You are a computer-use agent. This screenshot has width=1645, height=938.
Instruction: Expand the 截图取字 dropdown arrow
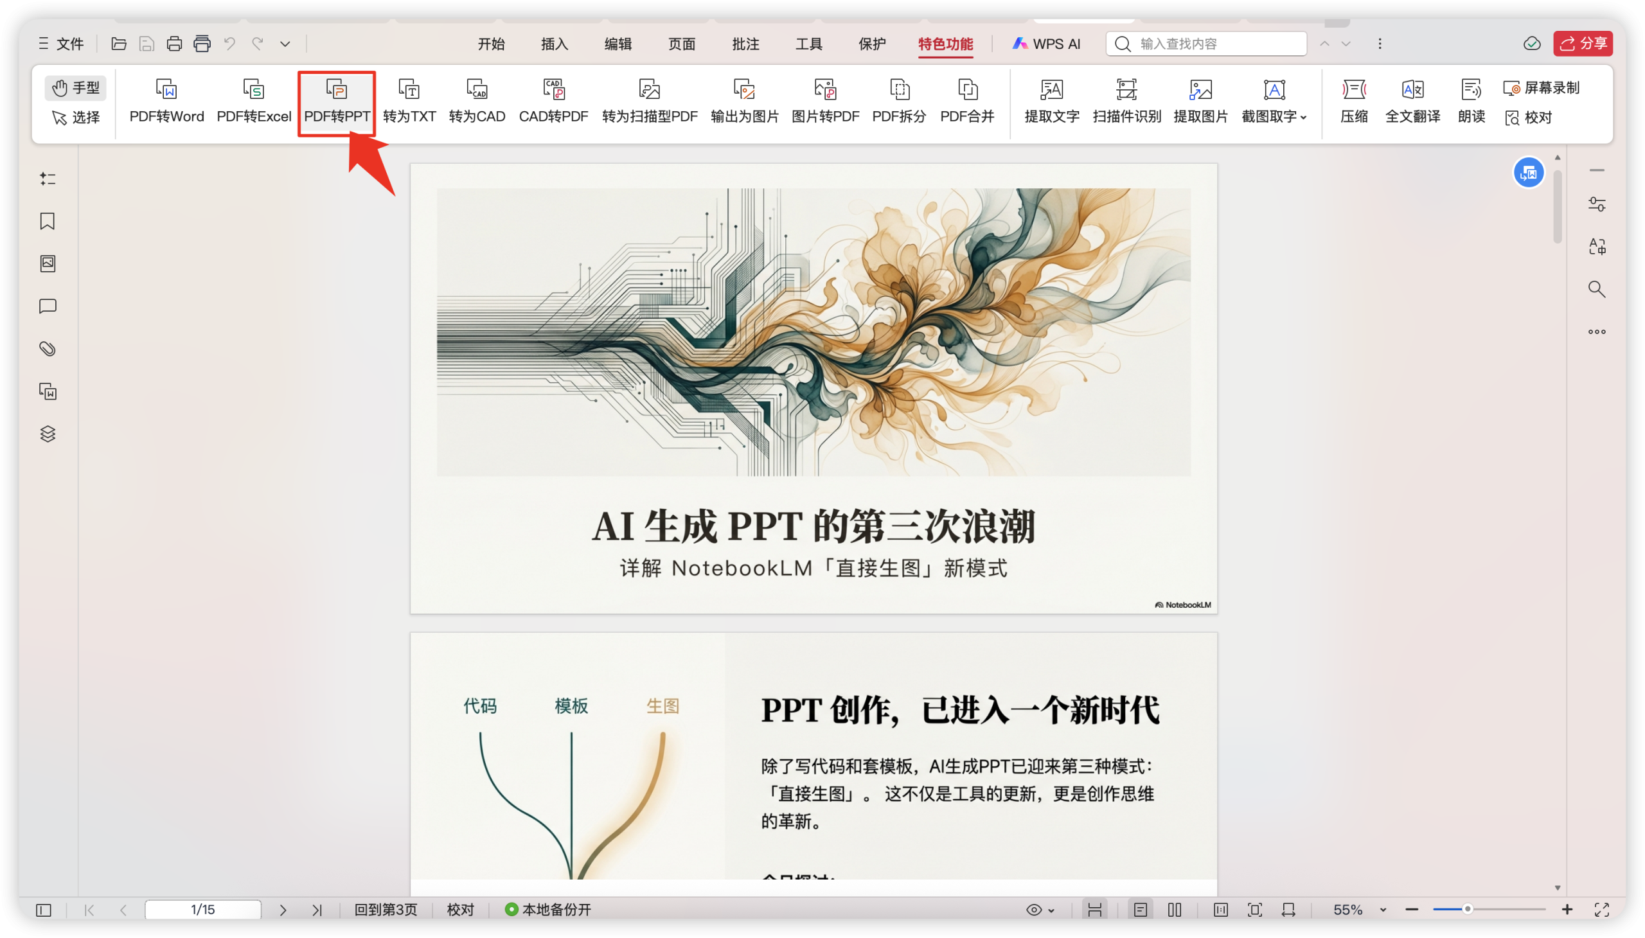point(1303,118)
